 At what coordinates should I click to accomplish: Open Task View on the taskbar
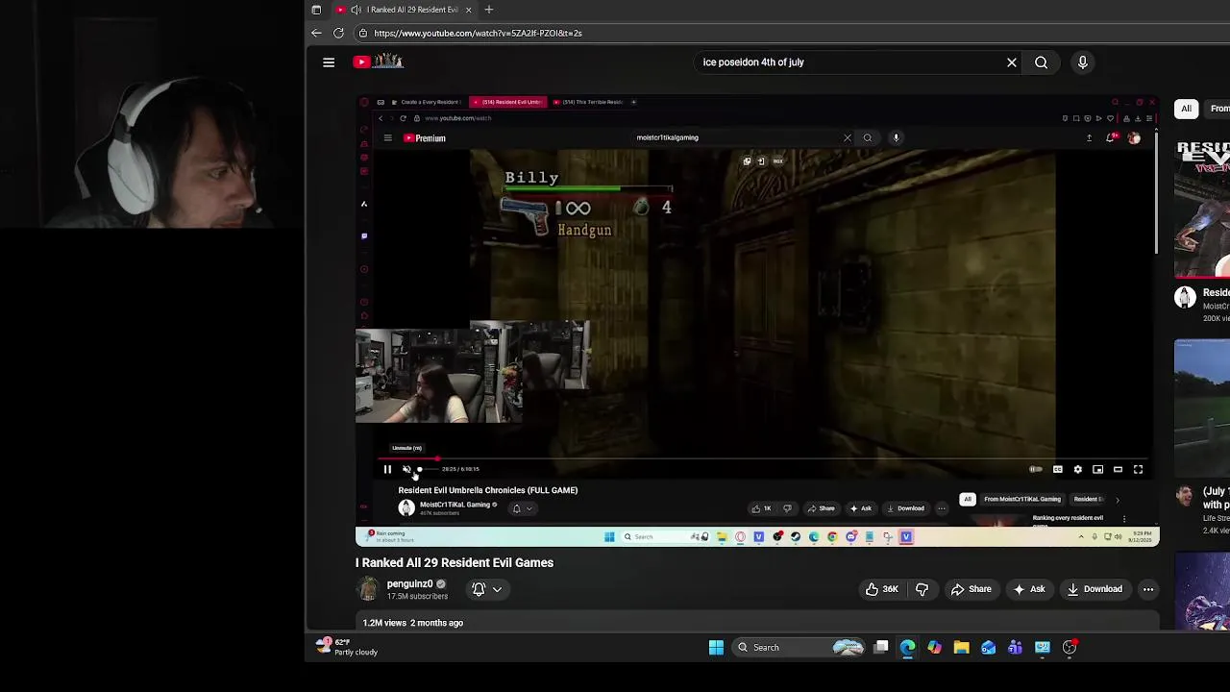click(x=881, y=648)
